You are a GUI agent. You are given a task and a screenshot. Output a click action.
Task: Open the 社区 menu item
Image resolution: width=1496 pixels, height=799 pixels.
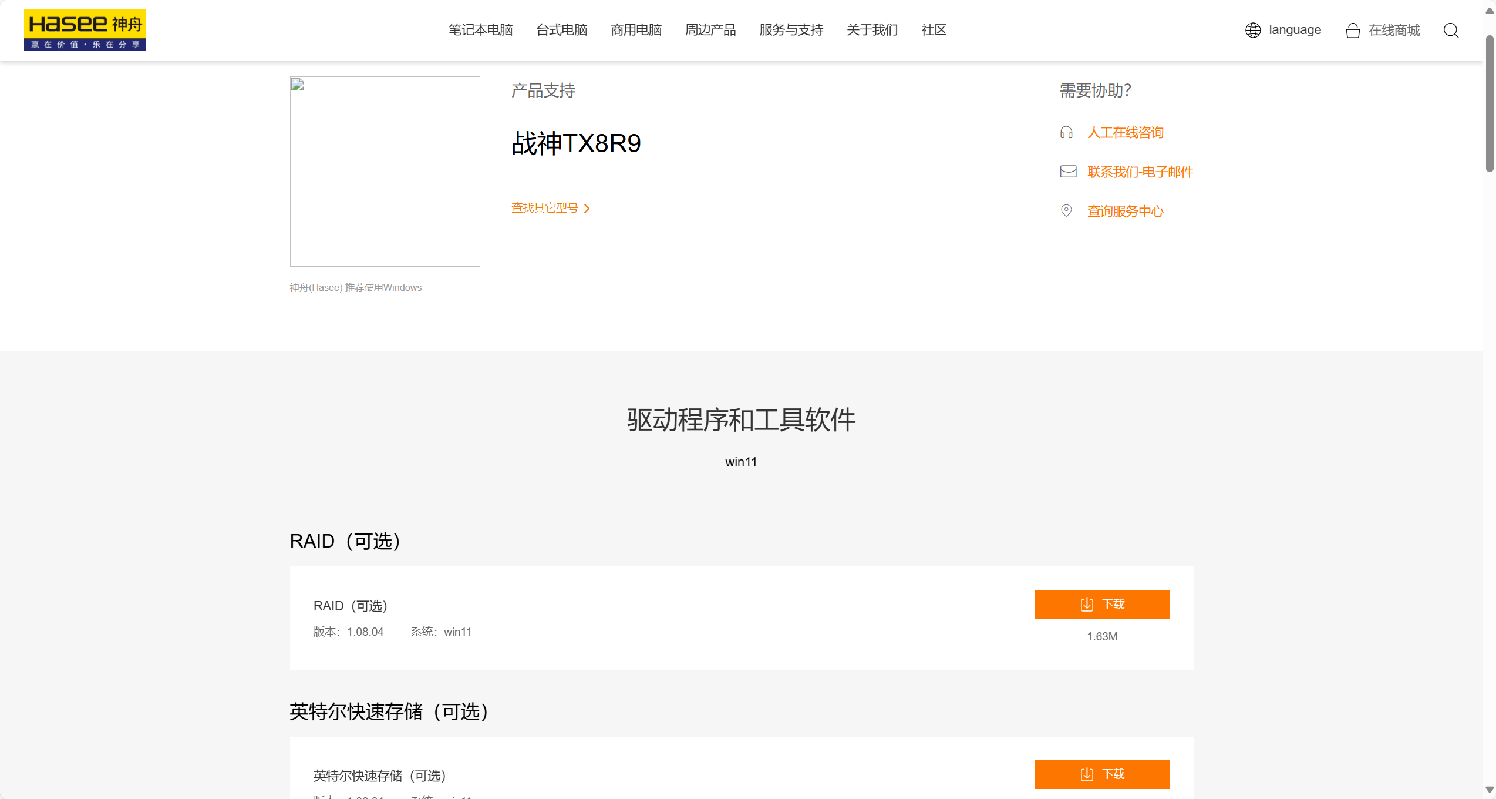tap(934, 30)
